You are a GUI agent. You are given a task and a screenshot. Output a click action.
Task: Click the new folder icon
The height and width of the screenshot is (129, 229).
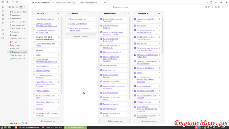pos(13,7)
